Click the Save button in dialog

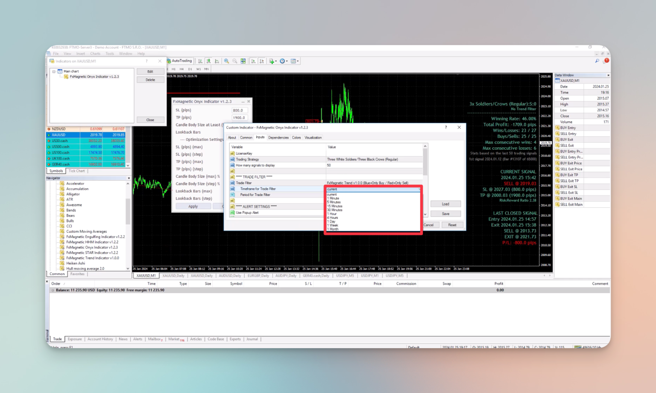[445, 214]
